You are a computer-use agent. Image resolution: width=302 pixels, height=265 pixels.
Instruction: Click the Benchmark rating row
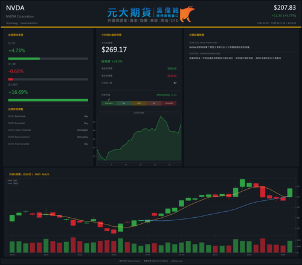click(48, 116)
